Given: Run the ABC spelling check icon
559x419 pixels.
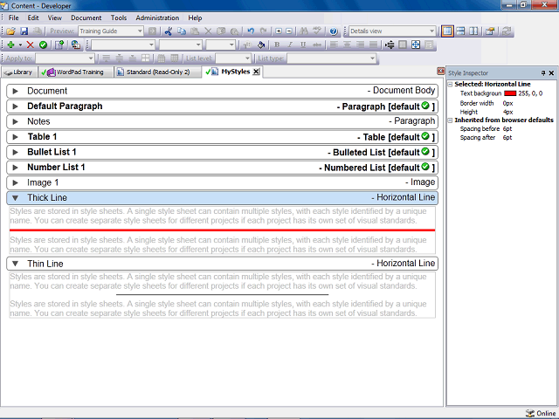Looking at the screenshot, I should click(x=317, y=31).
